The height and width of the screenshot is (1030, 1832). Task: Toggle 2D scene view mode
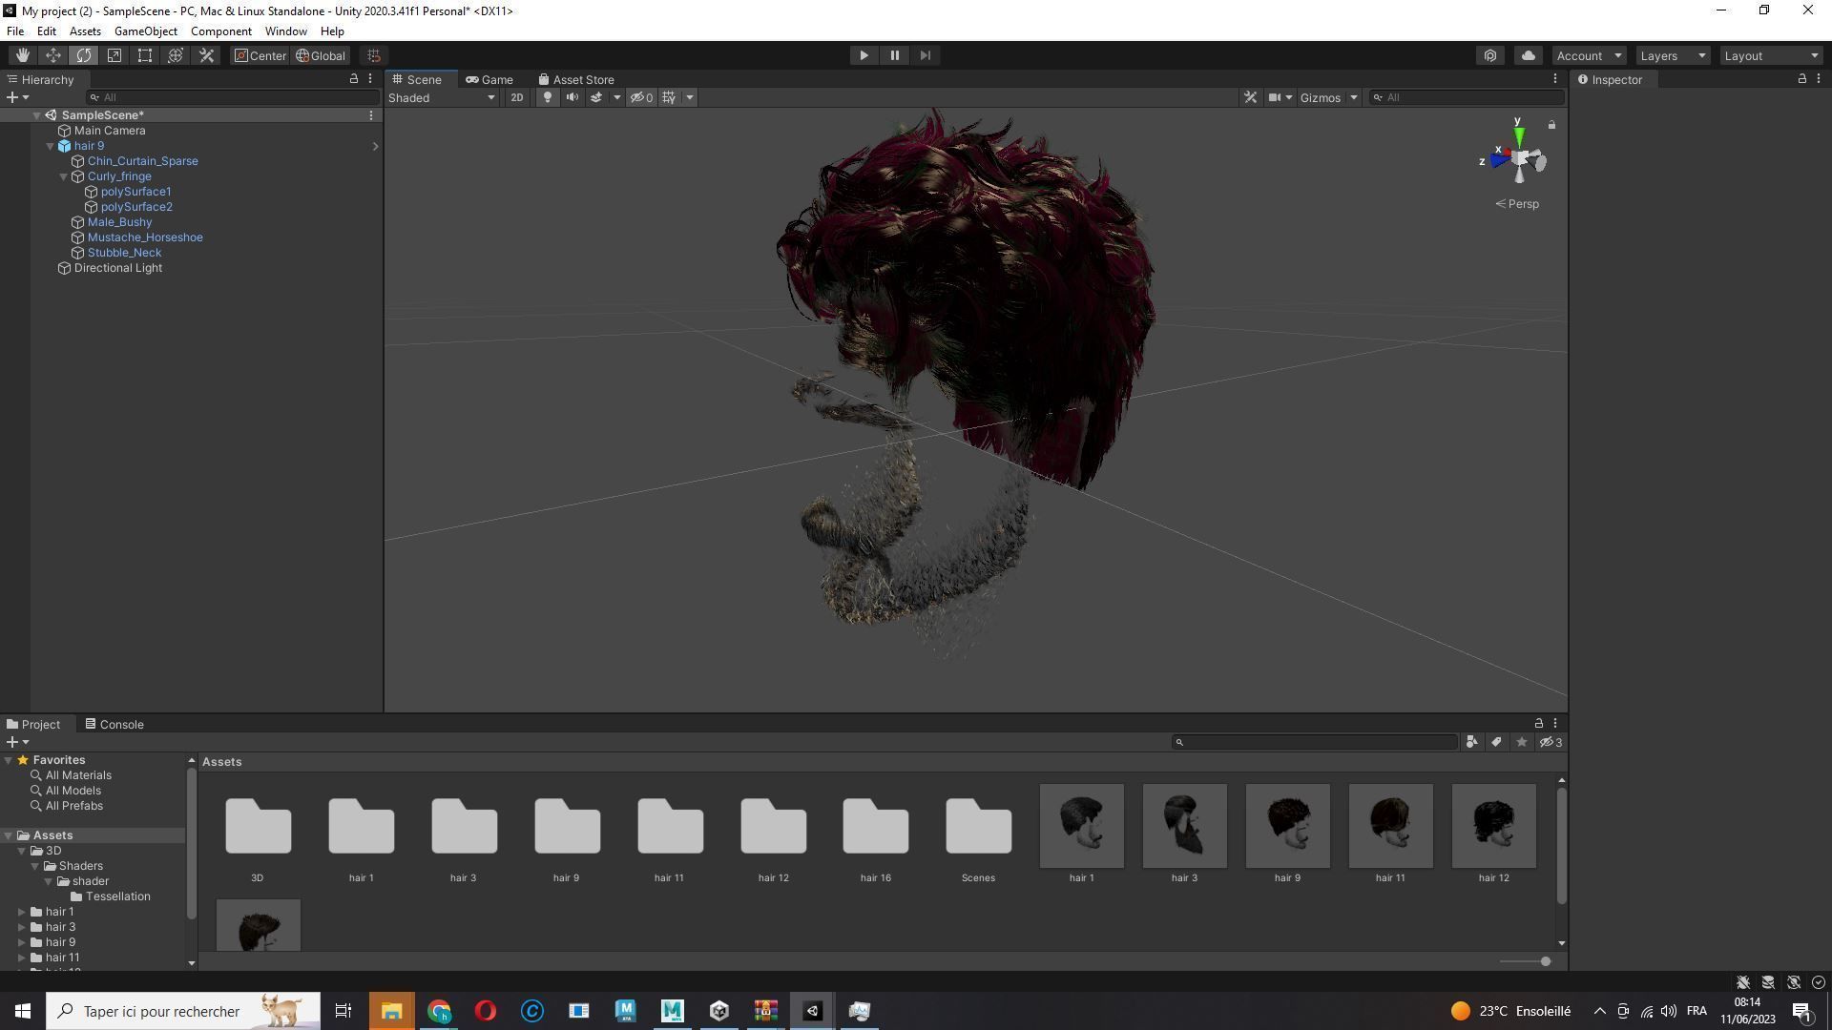click(516, 97)
